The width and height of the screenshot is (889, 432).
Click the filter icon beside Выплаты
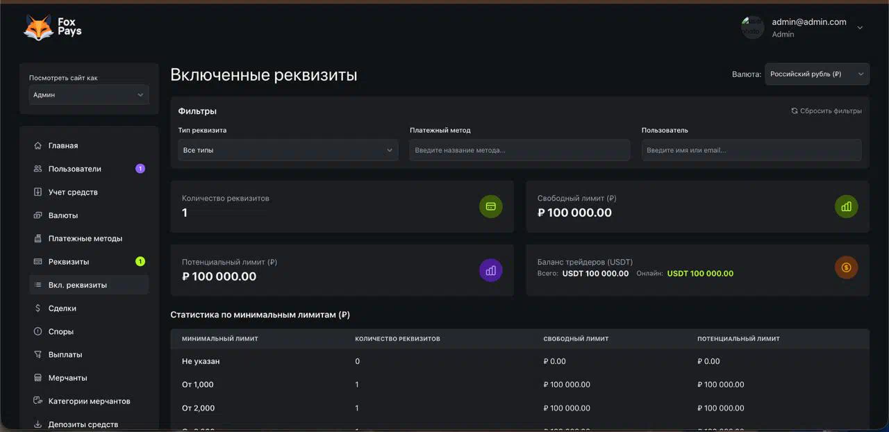[x=38, y=355]
